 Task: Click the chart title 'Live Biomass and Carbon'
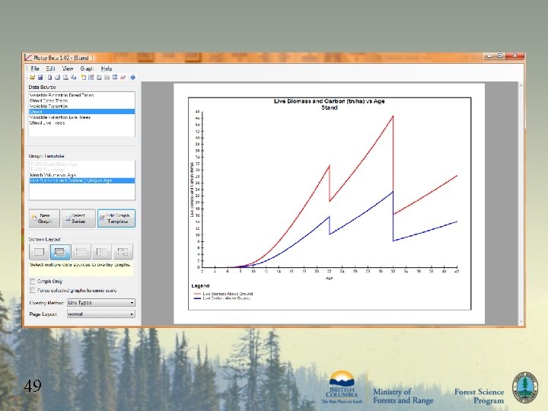[329, 101]
